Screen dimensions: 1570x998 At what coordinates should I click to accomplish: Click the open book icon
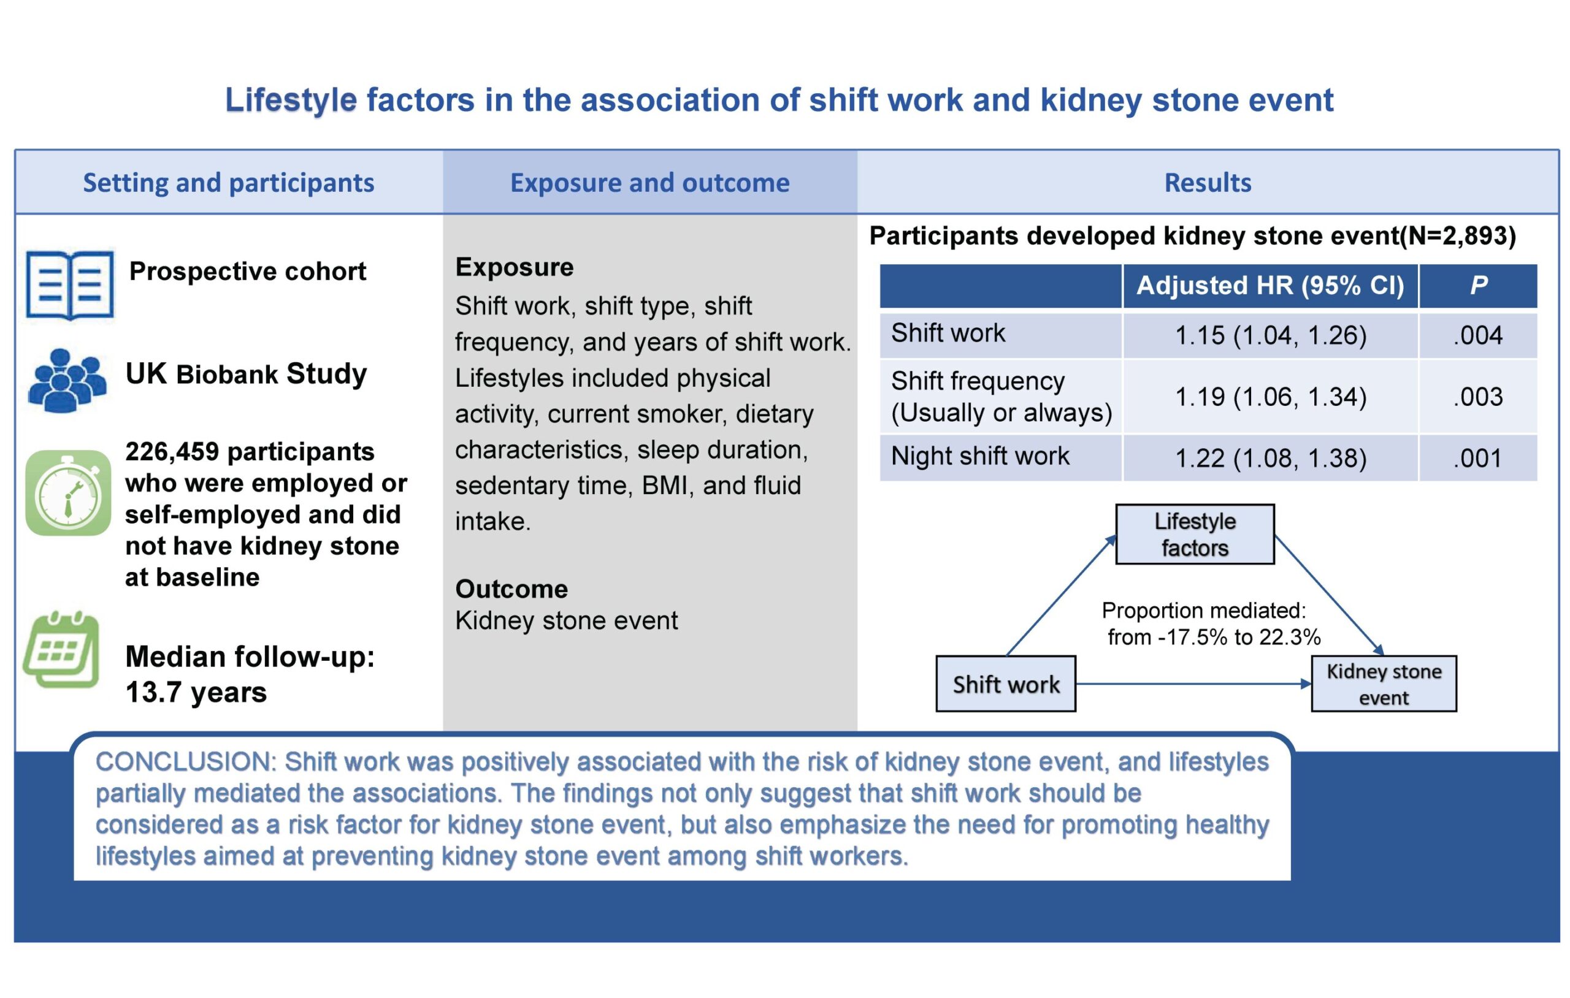click(x=70, y=285)
